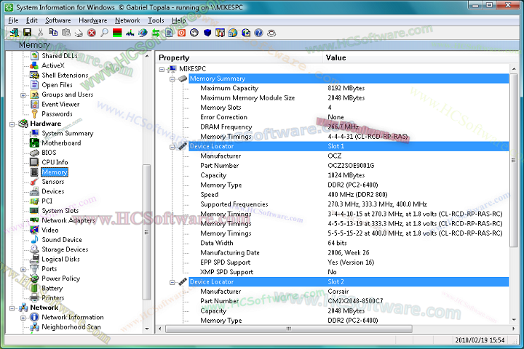Open the Software menu

[x=57, y=20]
